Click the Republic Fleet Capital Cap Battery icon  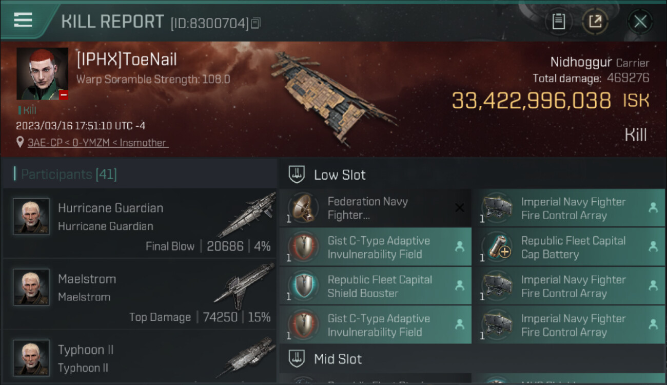pos(497,247)
